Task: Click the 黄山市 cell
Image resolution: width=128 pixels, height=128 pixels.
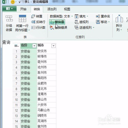Action: [x=47, y=100]
